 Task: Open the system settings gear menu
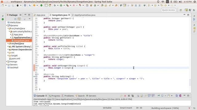click(195, 2)
